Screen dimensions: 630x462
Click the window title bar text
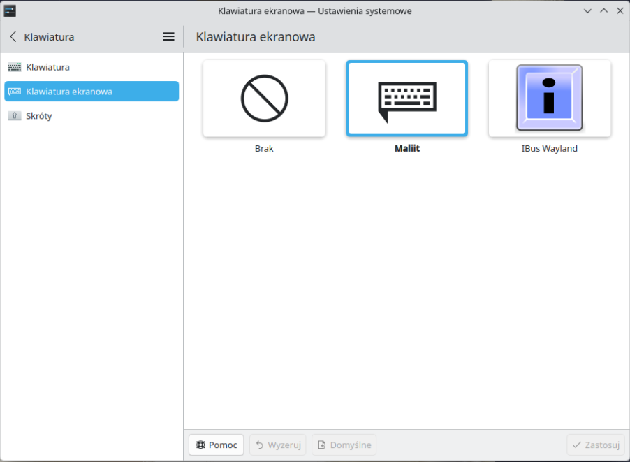tap(314, 11)
